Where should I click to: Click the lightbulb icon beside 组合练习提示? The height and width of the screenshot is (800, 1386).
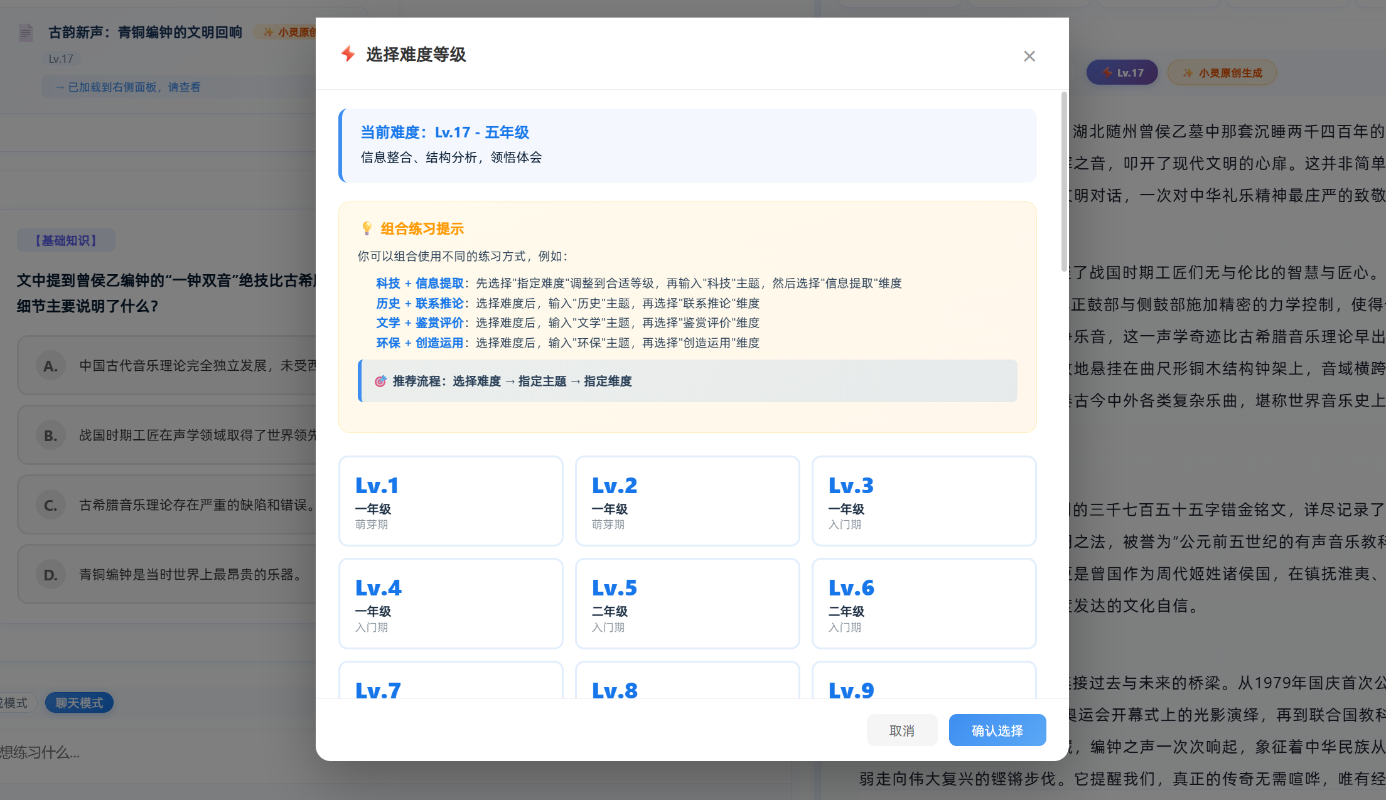(367, 228)
